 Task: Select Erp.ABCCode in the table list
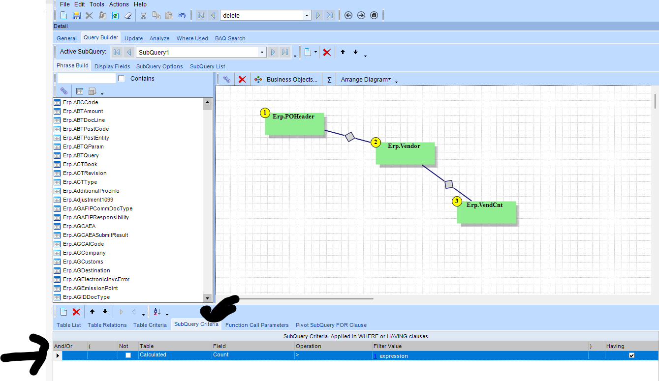click(x=80, y=102)
